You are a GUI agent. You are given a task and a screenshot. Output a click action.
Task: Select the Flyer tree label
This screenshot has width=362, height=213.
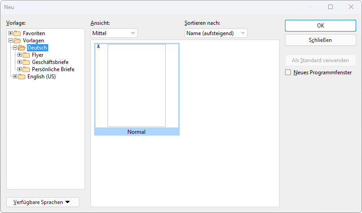pyautogui.click(x=38, y=55)
